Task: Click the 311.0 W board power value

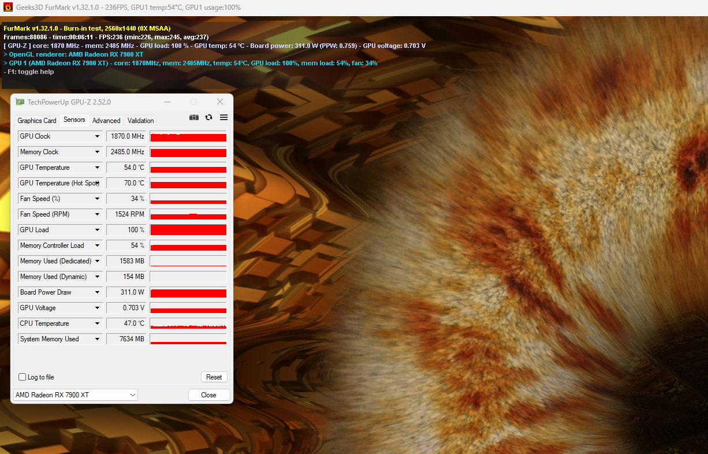Action: pos(126,292)
